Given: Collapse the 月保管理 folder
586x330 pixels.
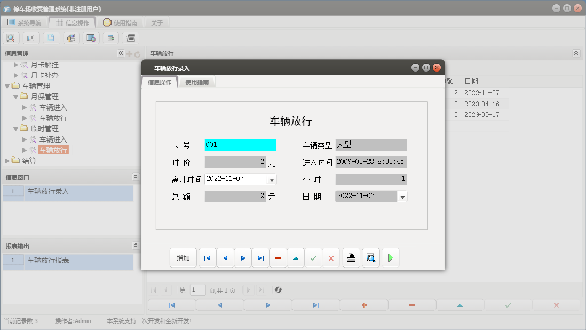Looking at the screenshot, I should (16, 96).
